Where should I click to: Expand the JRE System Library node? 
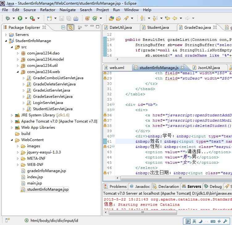coord(12,115)
